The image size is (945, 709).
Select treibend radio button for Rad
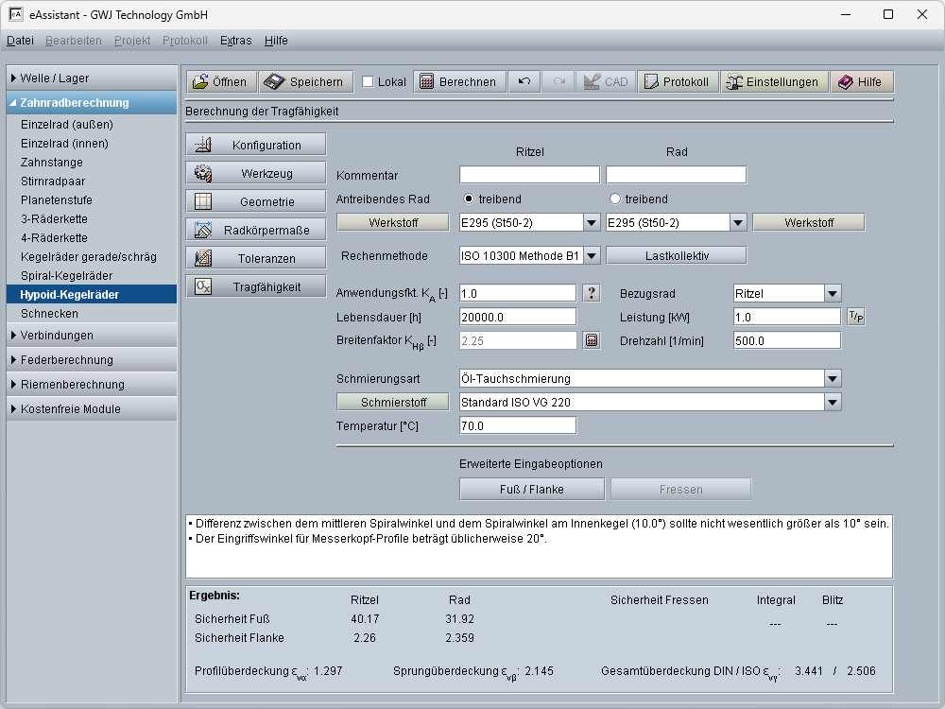tap(615, 199)
